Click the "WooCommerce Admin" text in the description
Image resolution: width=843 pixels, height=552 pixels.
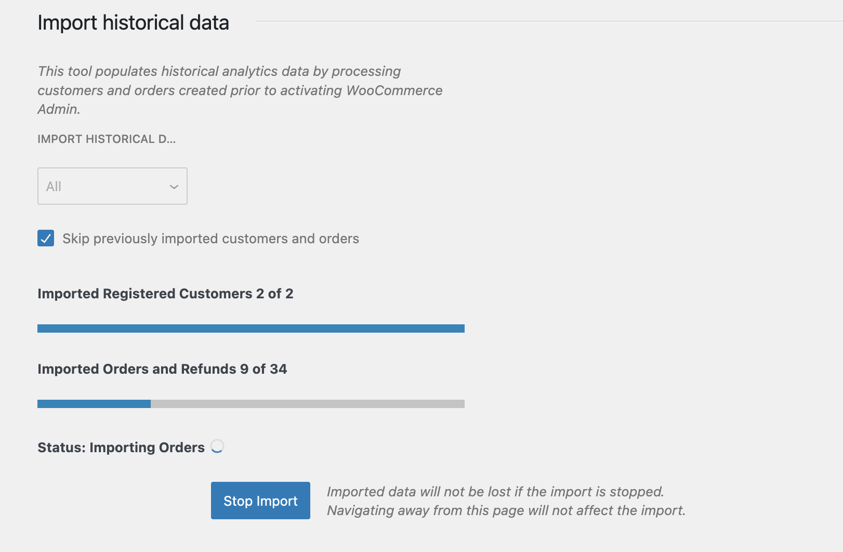point(394,90)
